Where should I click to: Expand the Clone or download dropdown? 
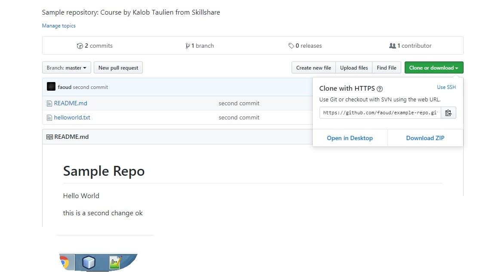[x=434, y=68]
